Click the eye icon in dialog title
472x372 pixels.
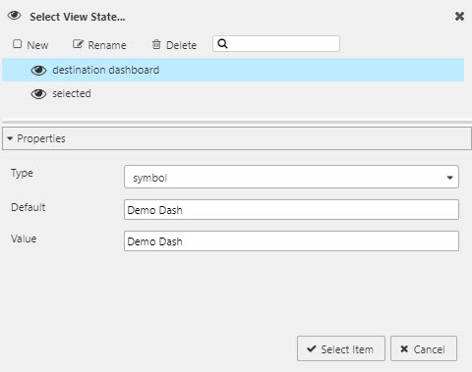[x=15, y=16]
